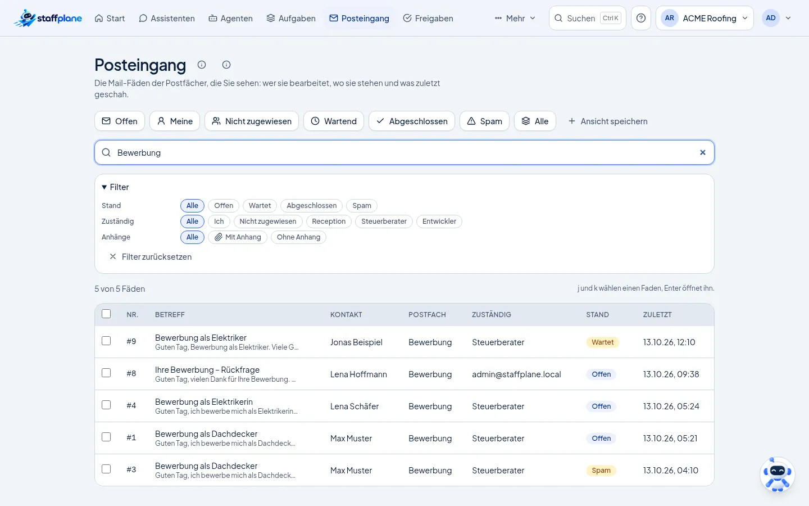Open thread Ihre Bewerbung – Rückfrage
The image size is (809, 506).
pyautogui.click(x=207, y=370)
